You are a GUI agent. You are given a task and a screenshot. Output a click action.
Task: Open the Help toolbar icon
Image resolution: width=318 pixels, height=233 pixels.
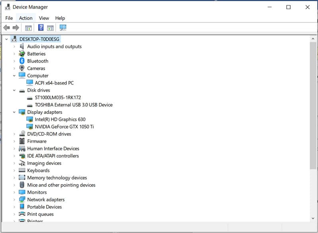click(40, 27)
